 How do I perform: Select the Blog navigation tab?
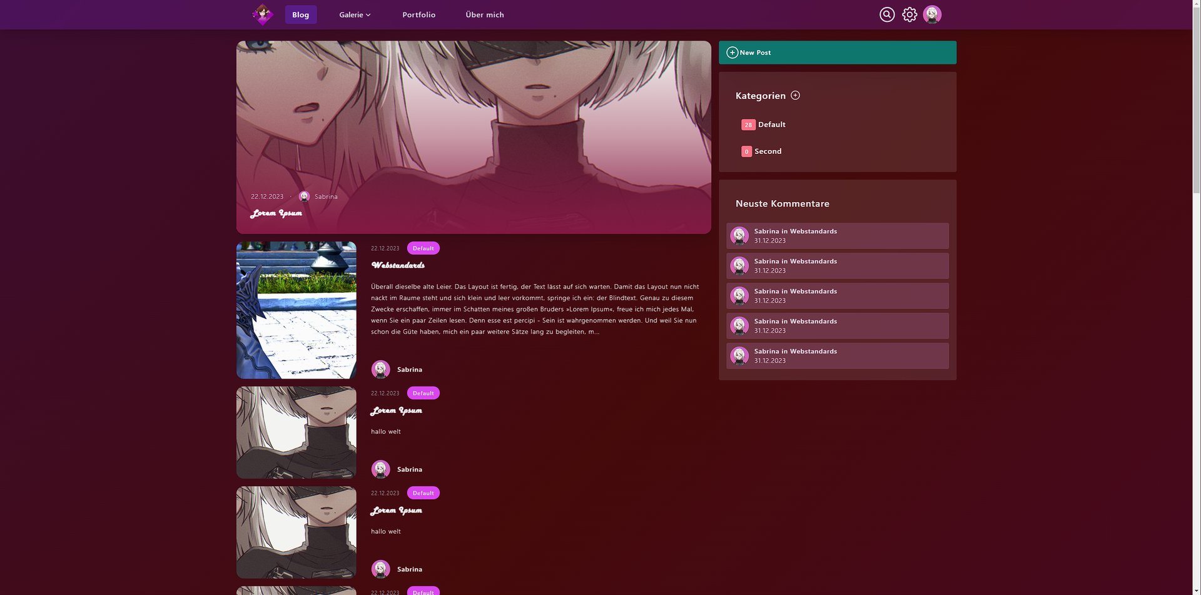pyautogui.click(x=300, y=14)
